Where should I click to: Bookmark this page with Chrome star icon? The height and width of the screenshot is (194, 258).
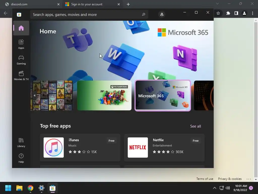tap(218, 13)
